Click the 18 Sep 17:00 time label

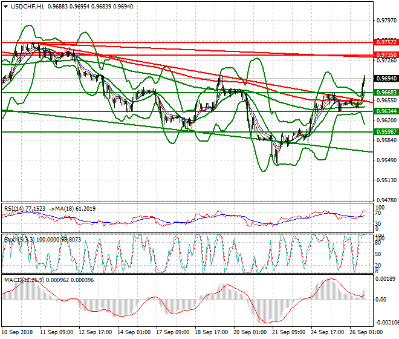[x=212, y=332]
